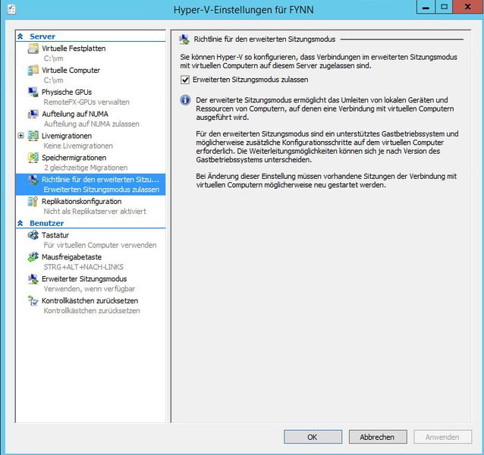Open Physische GPUs settings

90,97
